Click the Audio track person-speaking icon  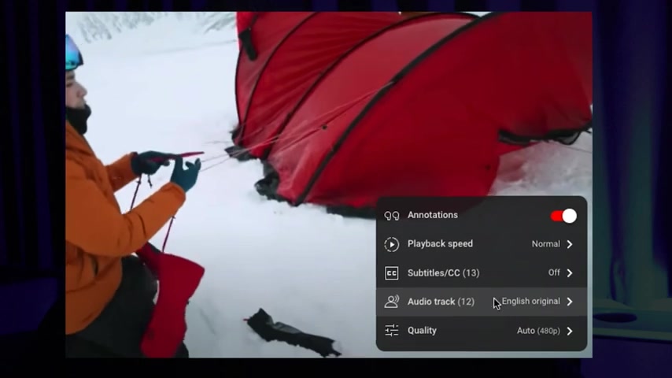tap(391, 302)
